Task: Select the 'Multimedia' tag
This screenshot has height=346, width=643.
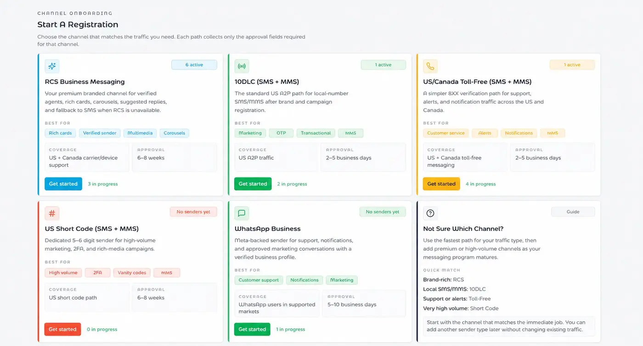Action: pos(140,133)
